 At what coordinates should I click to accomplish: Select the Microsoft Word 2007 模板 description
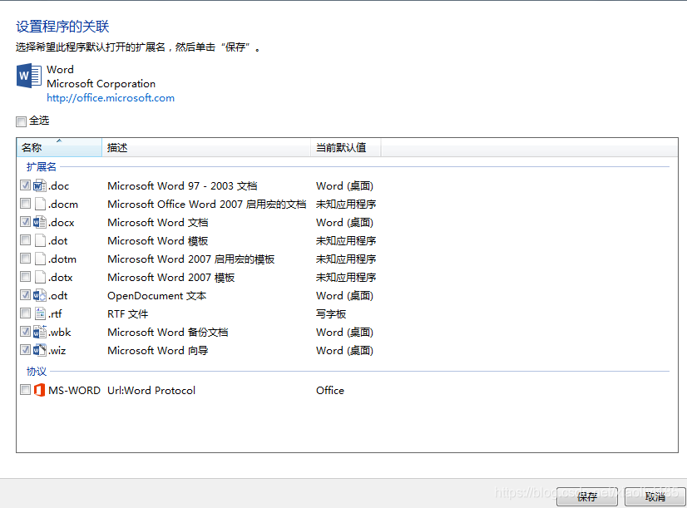tap(171, 277)
